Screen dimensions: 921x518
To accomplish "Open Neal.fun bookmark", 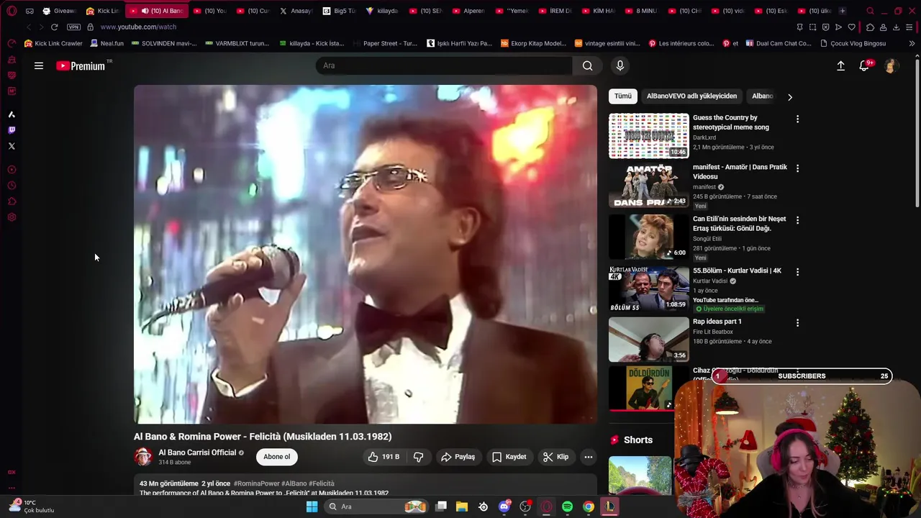I will pyautogui.click(x=106, y=43).
